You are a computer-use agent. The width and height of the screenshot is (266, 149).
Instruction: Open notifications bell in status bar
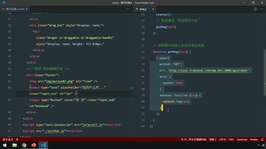pyautogui.click(x=262, y=139)
